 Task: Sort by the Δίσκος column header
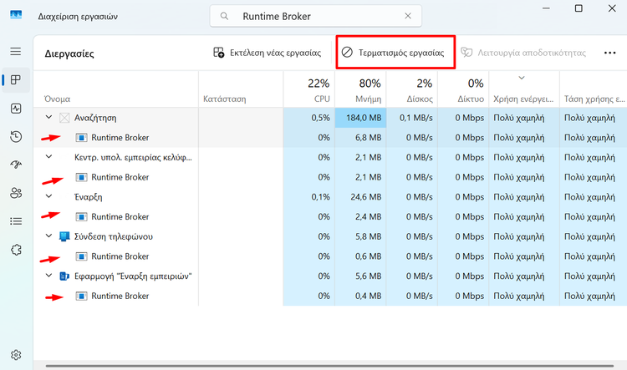412,89
